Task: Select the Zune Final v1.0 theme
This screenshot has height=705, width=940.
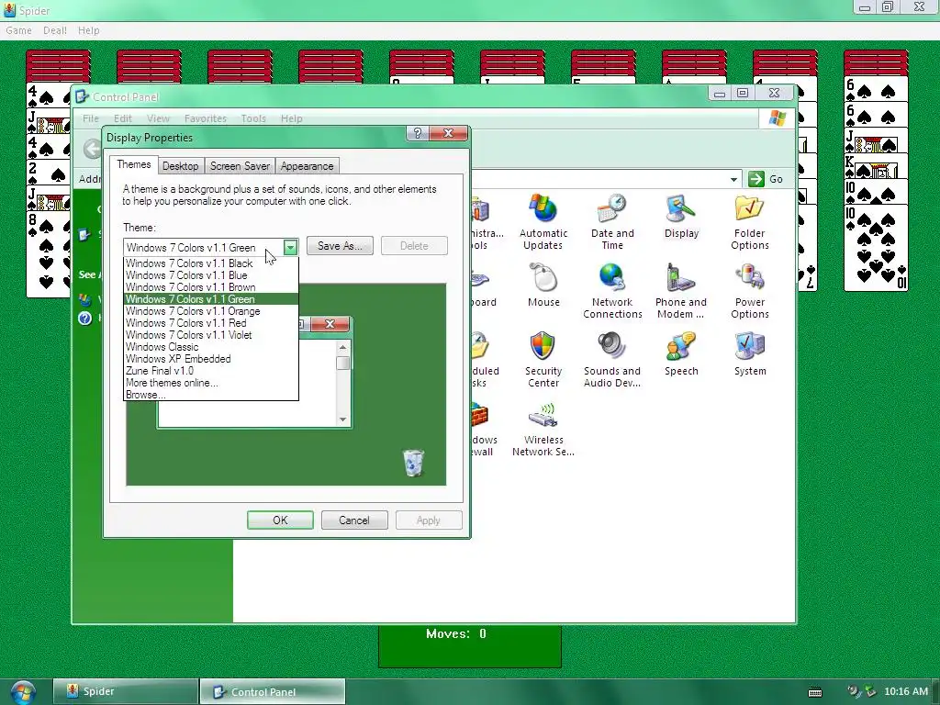Action: pyautogui.click(x=211, y=371)
